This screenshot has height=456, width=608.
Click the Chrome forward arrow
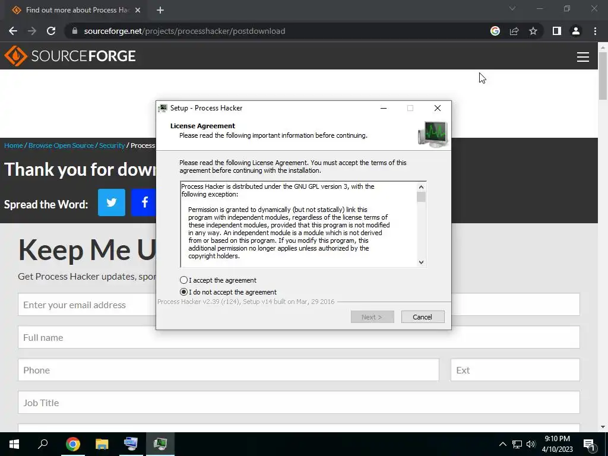(x=32, y=31)
